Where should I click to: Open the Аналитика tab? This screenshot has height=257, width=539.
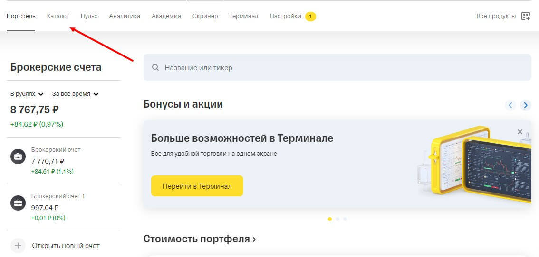click(x=125, y=16)
